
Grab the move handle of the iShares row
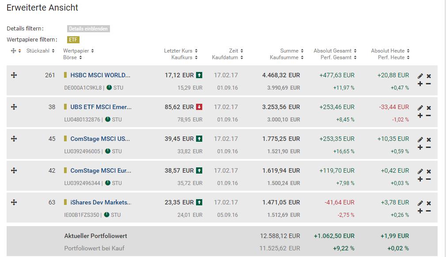[x=14, y=202]
